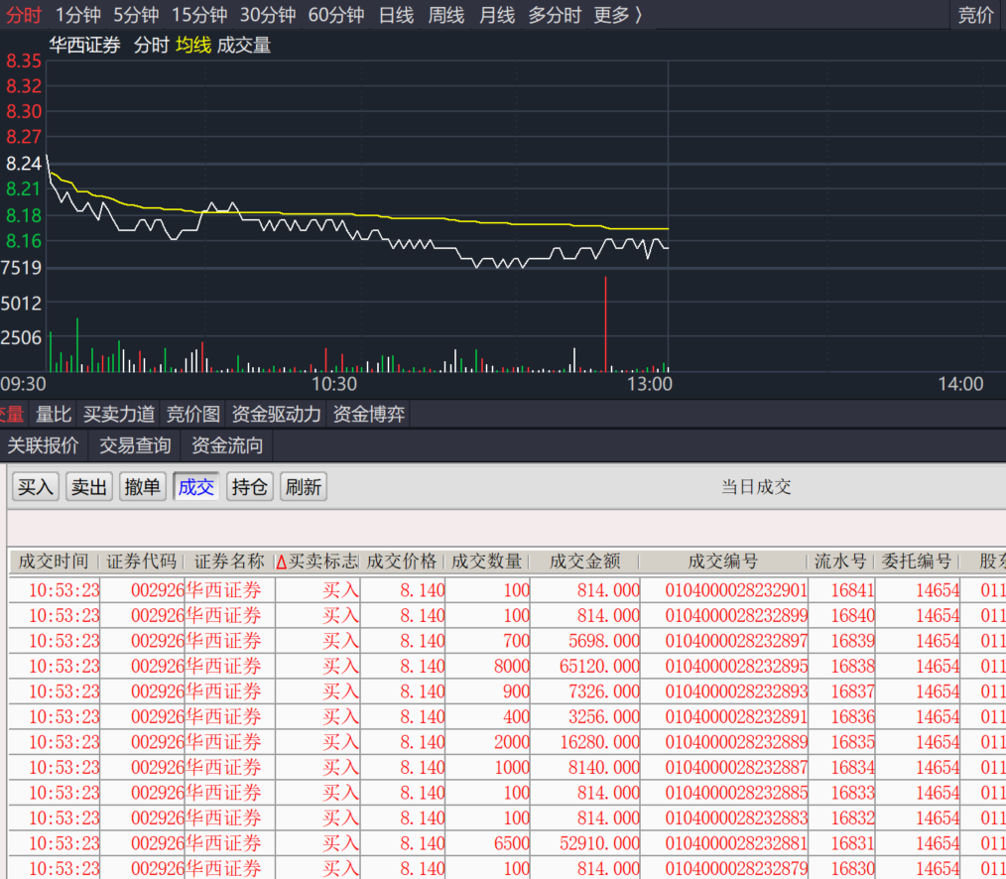The image size is (1006, 879).
Task: Select the 5分钟 chart period
Action: 136,14
